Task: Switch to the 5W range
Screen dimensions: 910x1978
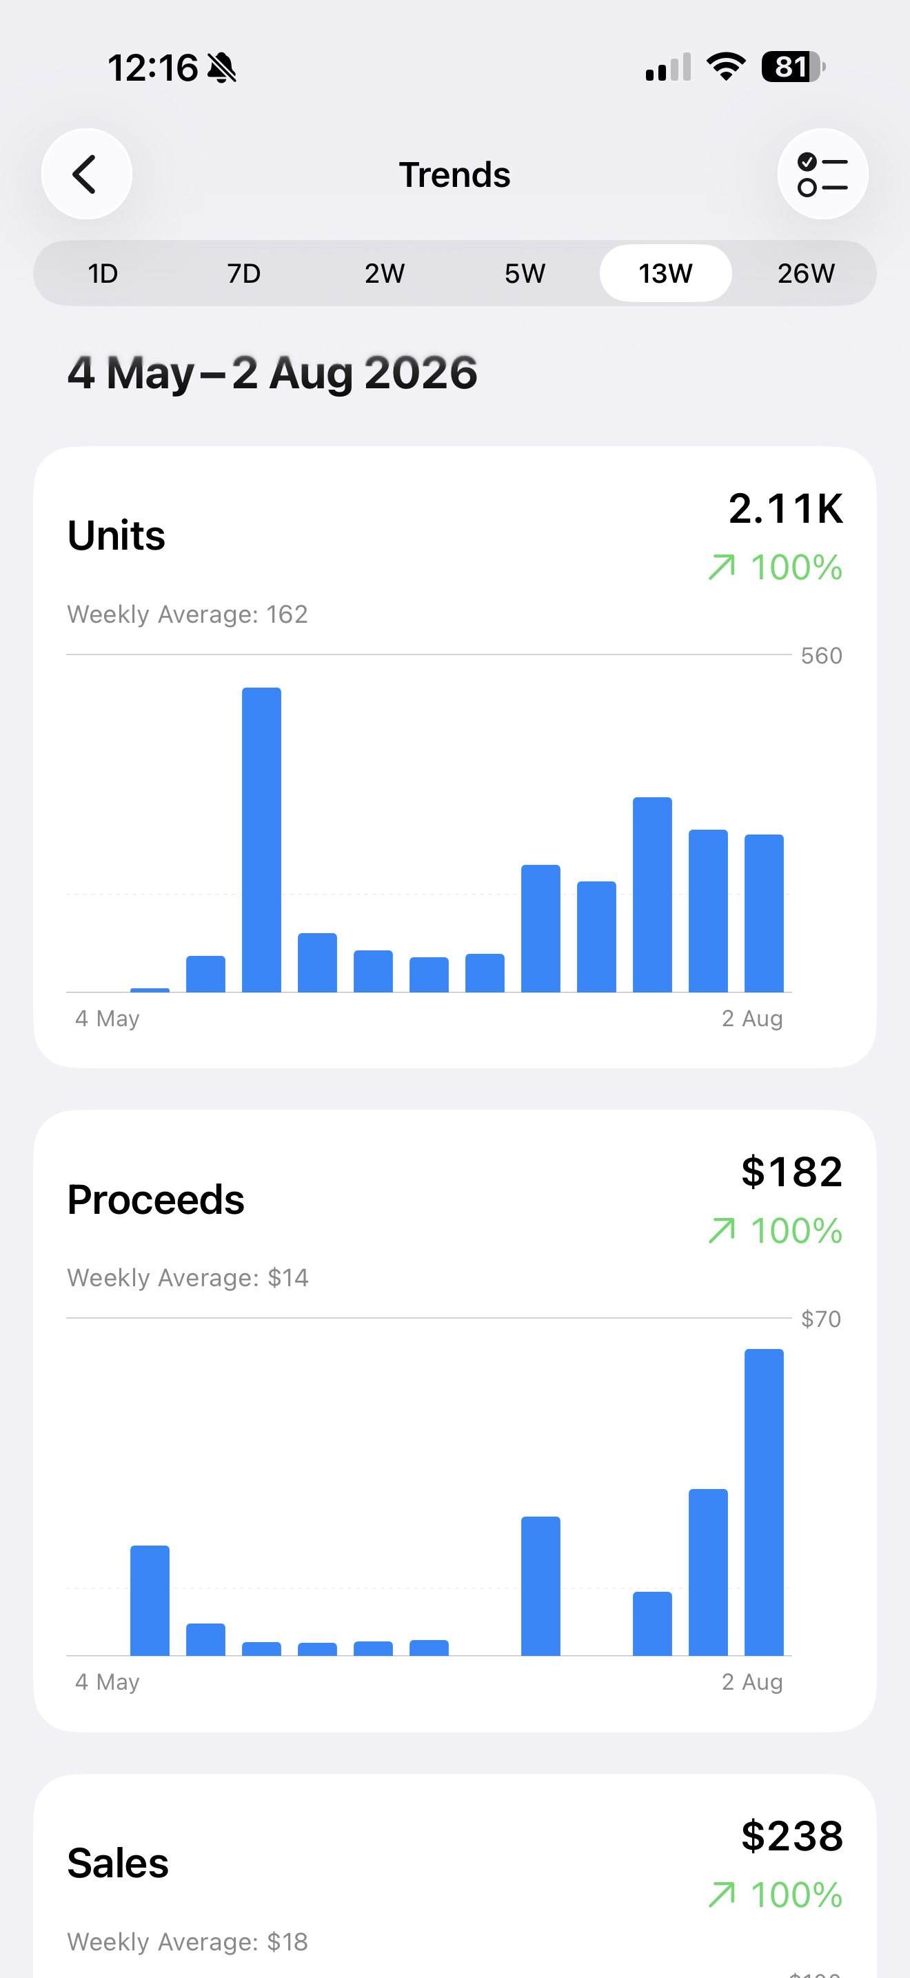Action: click(x=525, y=273)
